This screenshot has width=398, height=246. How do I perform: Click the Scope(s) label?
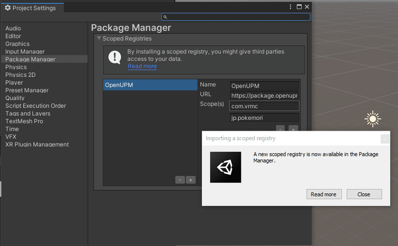pos(212,104)
